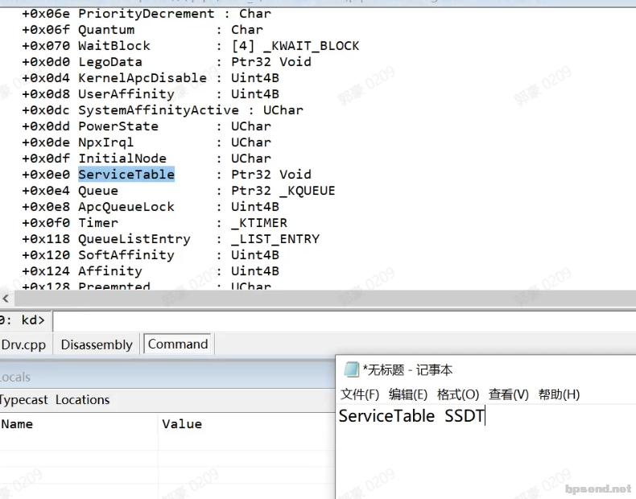Viewport: 636px width, 499px height.
Task: Click the 'ServiceTable SSDT' text in Notepad
Action: [411, 416]
